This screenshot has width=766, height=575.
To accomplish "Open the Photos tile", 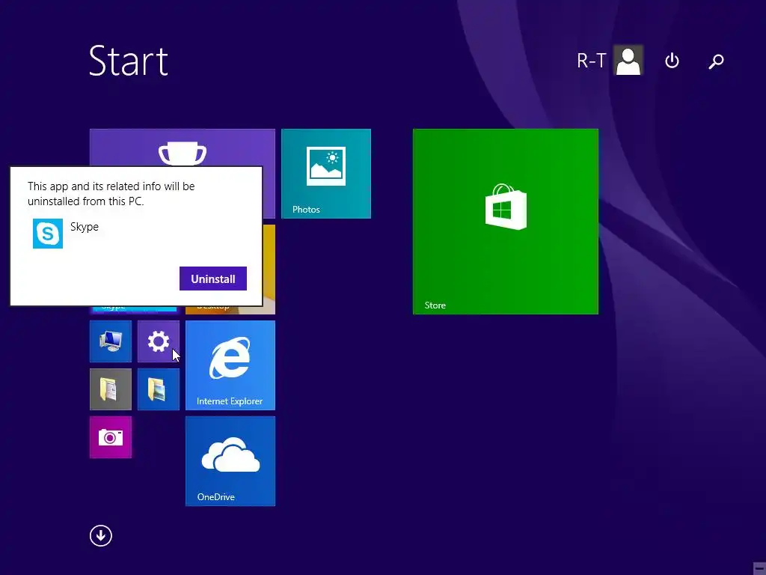I will pyautogui.click(x=326, y=174).
